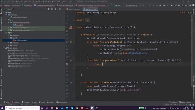Click the Windows Start button
The height and width of the screenshot is (110, 195).
pyautogui.click(x=2, y=108)
